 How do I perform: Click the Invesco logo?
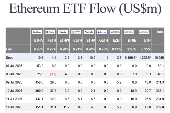[x=102, y=32]
